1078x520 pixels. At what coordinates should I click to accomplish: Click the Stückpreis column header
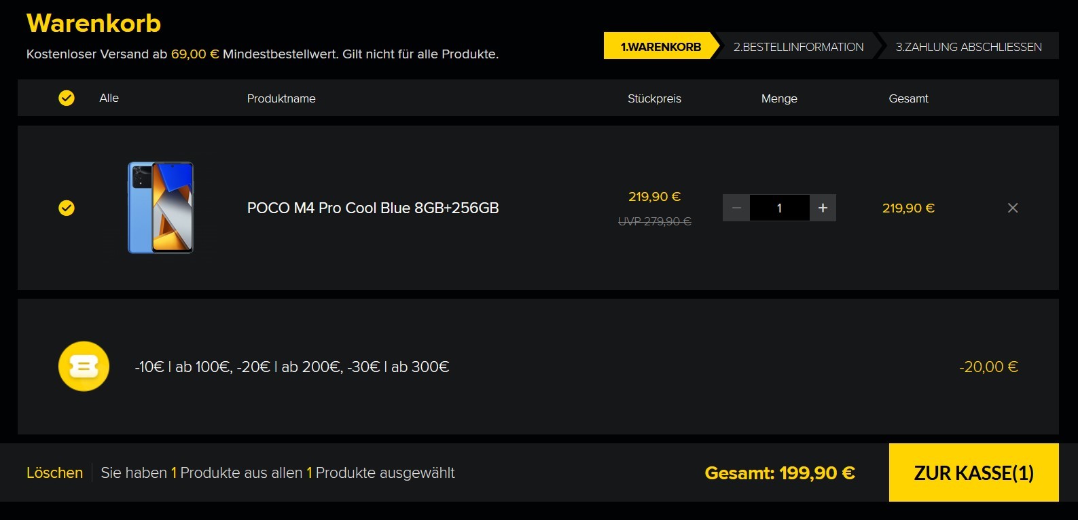point(654,98)
